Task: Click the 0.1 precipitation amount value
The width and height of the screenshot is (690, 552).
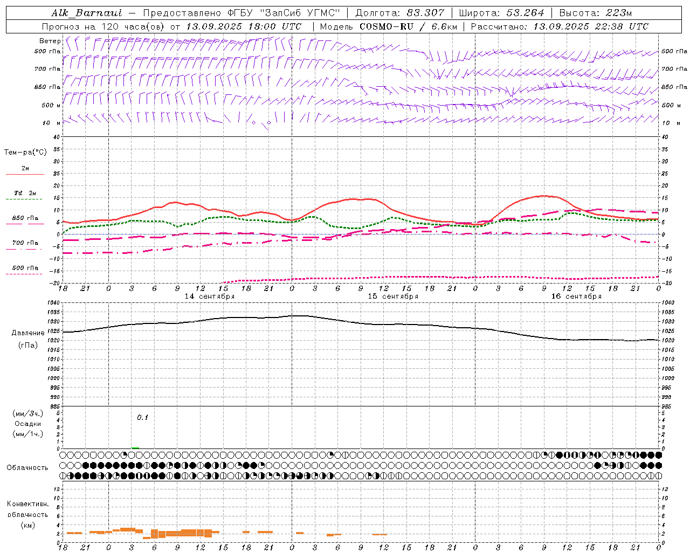Action: [142, 418]
